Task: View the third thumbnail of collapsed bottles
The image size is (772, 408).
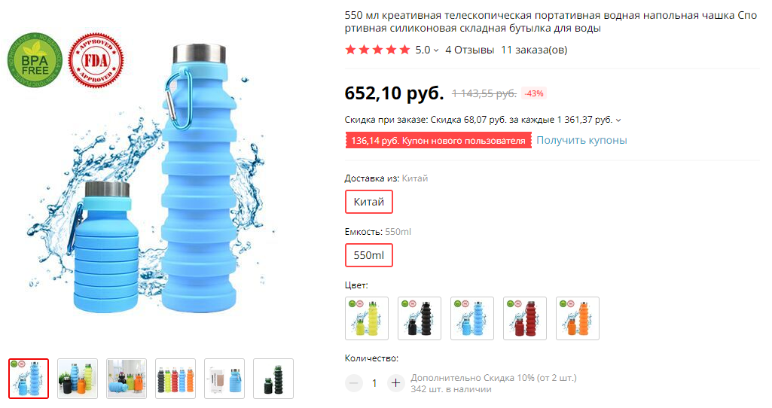Action: [127, 379]
